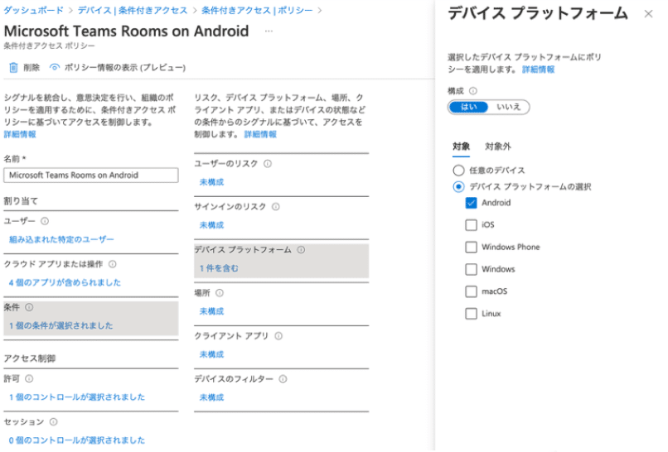Click info icon next to クライアント アプリ
This screenshot has height=452, width=668.
(278, 336)
